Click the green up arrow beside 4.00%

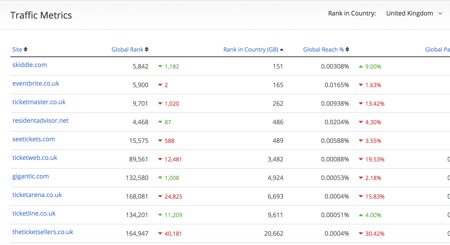click(x=361, y=215)
